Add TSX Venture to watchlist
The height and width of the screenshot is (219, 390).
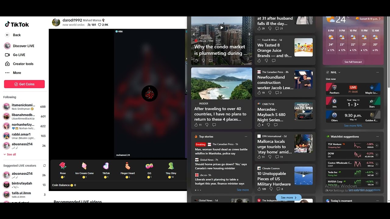(377, 146)
